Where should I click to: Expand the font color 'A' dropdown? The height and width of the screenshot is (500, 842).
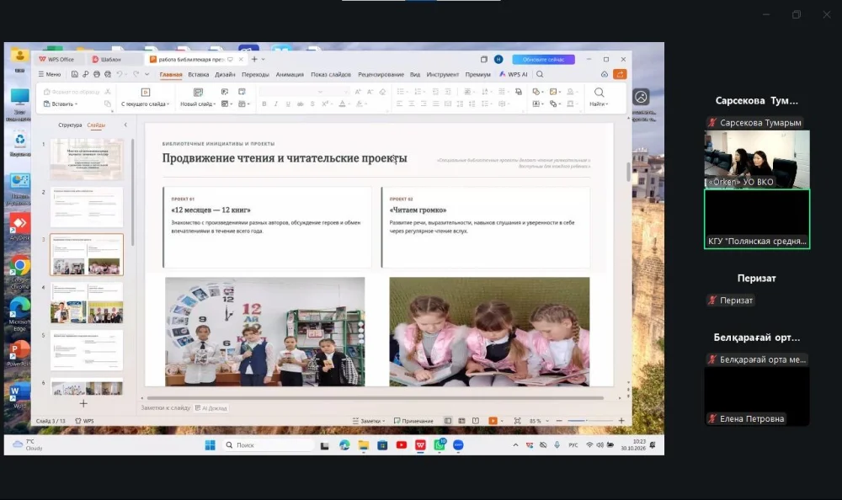(349, 104)
